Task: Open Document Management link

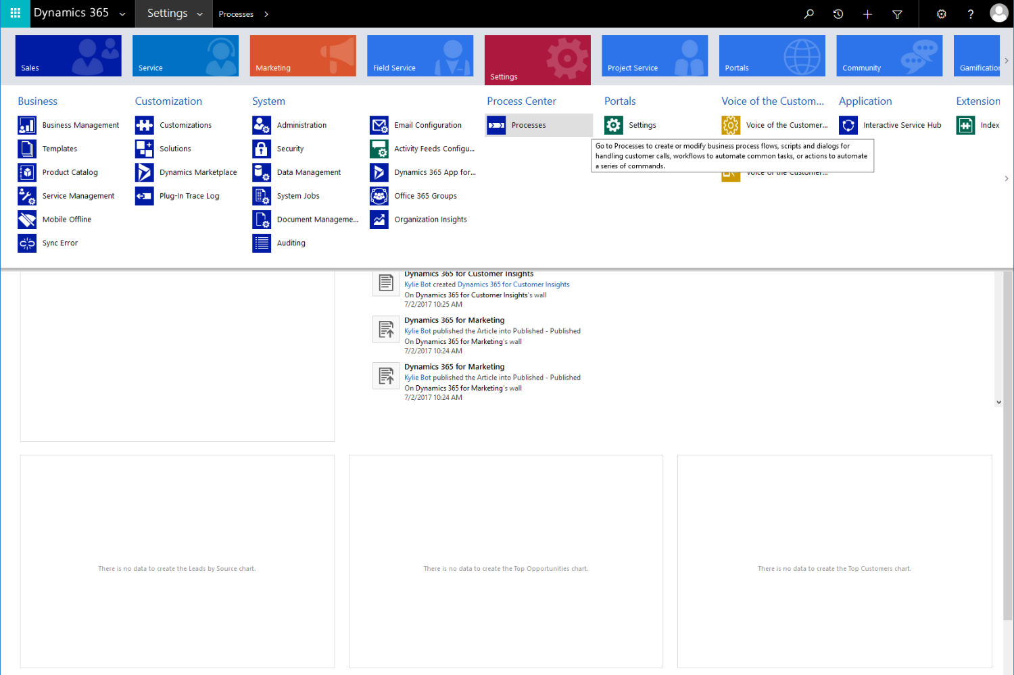Action: pyautogui.click(x=318, y=220)
